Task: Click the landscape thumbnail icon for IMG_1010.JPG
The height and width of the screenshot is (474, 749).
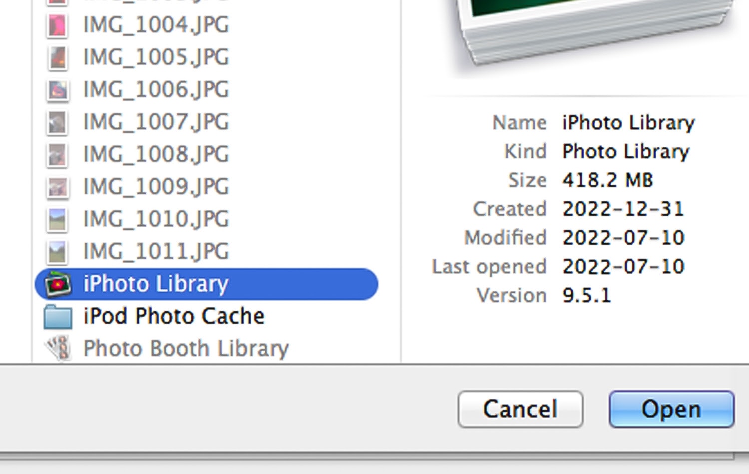Action: point(57,219)
